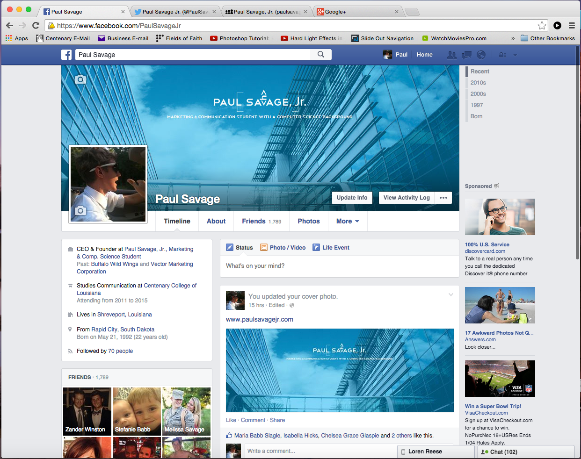Open the messages icon in header

(466, 55)
